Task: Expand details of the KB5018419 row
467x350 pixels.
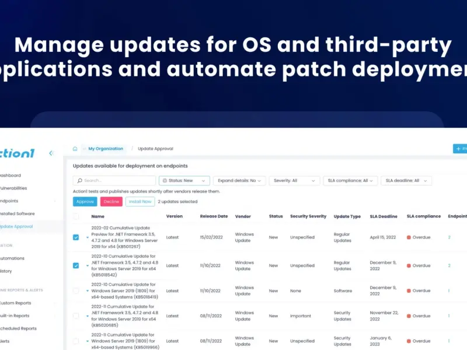Action: (87, 291)
